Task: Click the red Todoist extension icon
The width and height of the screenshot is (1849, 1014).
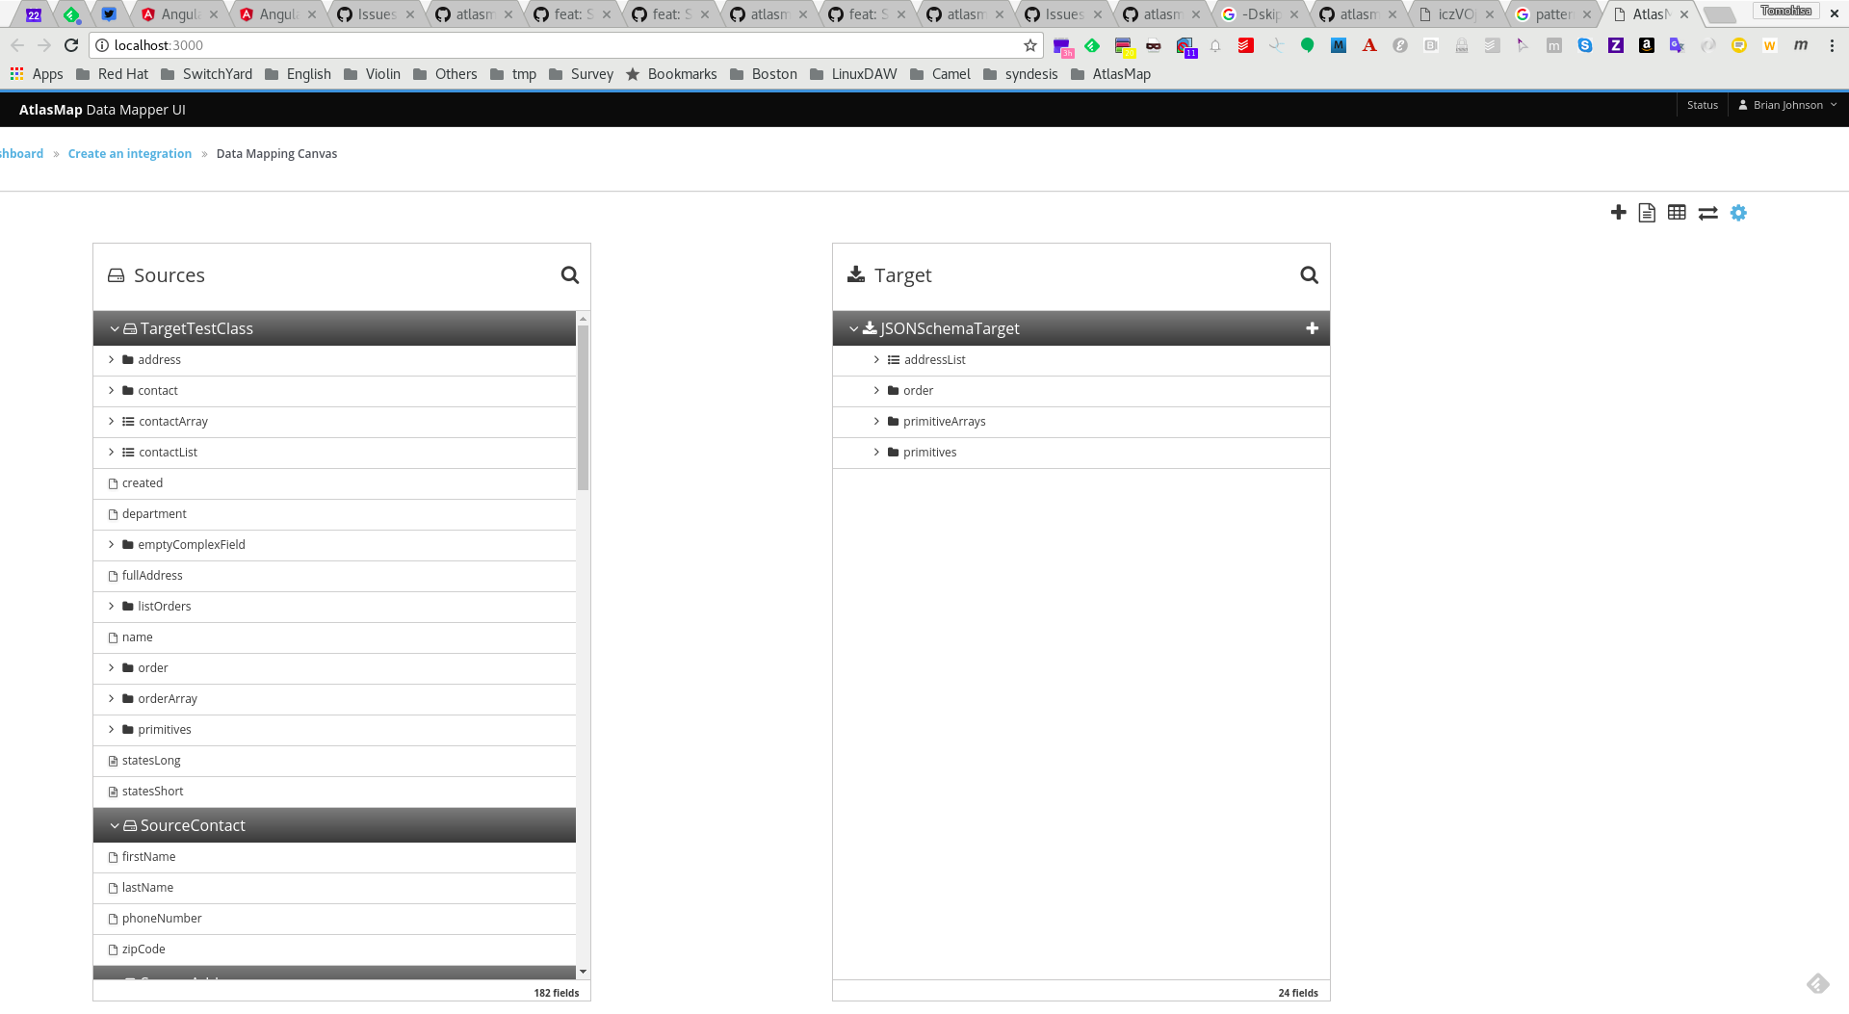Action: tap(1246, 45)
